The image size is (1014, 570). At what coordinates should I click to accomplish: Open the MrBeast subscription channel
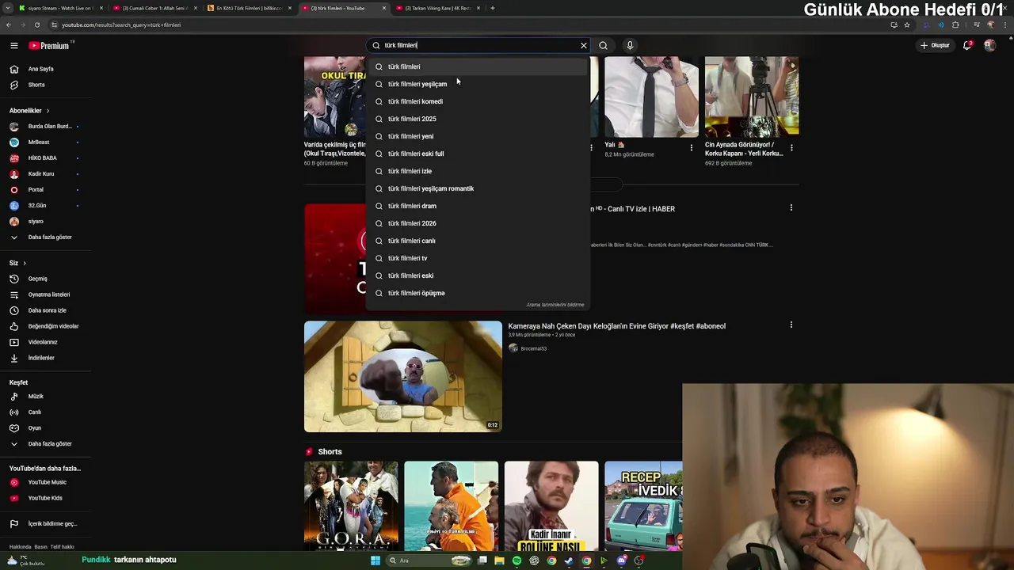pyautogui.click(x=39, y=142)
